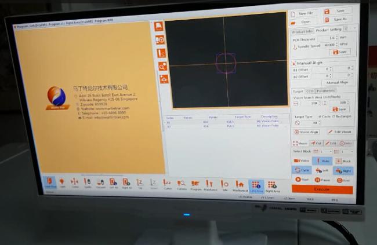The image size is (377, 245).
Task: Click the Camera icon in bottom toolbar
Action: [x=181, y=184]
